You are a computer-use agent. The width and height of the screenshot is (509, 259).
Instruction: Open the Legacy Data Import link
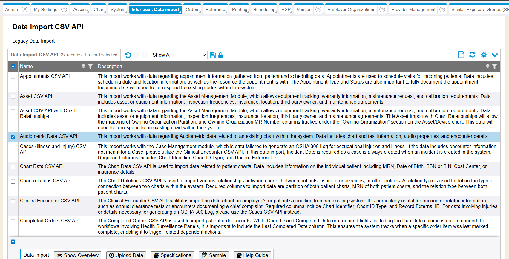[33, 41]
